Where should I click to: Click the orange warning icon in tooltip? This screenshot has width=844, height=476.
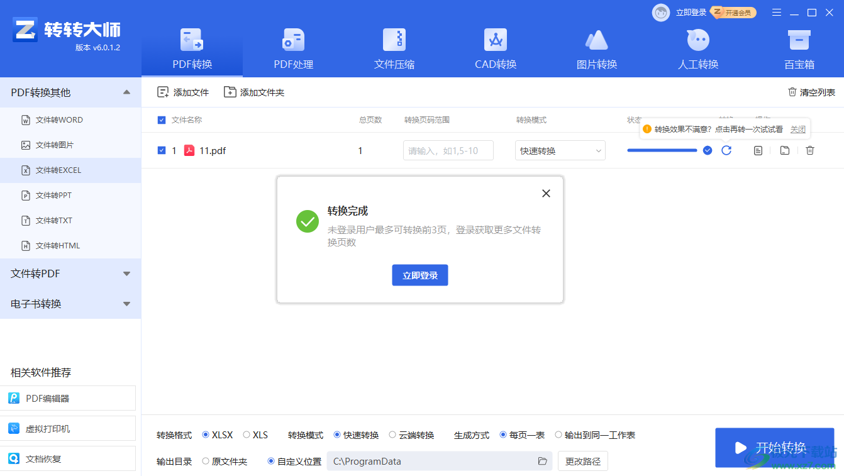[647, 129]
